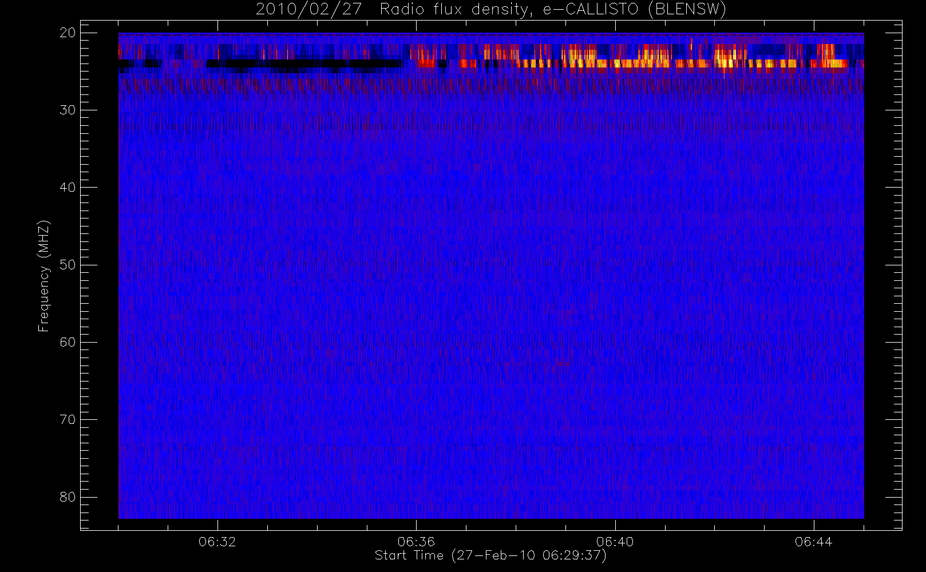Click the 70 MHz frequency tick label
The width and height of the screenshot is (926, 572).
point(68,419)
